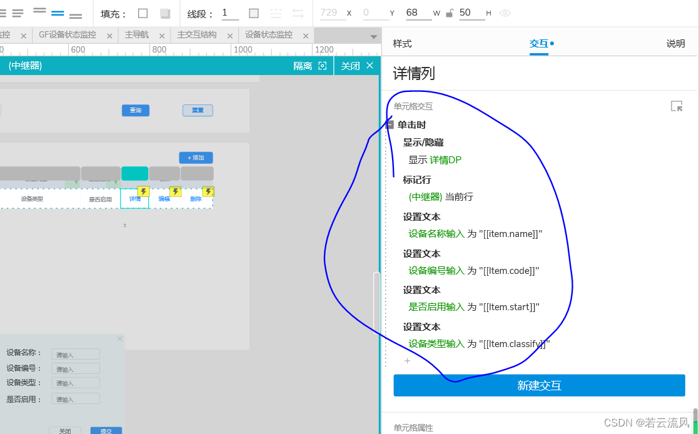
Task: Select the (中继器) 当前行 target
Action: click(440, 197)
